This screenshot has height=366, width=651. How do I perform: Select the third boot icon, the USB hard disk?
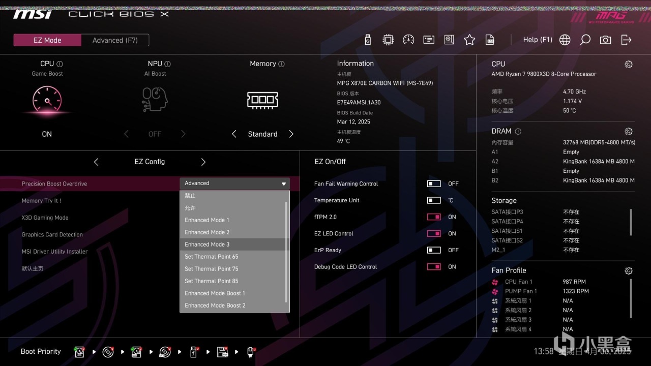click(x=136, y=352)
